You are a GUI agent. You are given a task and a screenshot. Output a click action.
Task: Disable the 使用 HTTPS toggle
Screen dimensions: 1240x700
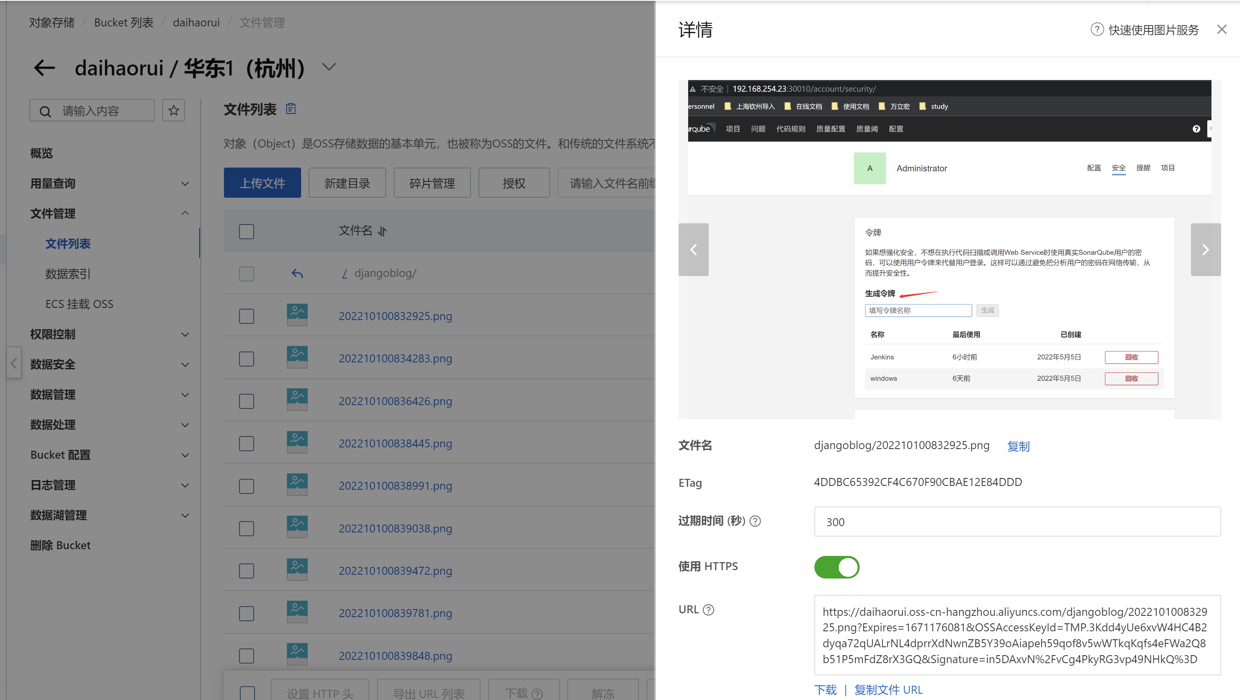point(837,567)
